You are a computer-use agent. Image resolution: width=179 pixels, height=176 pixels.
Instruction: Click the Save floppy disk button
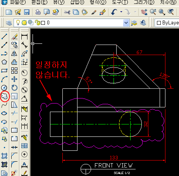(x=27, y=12)
